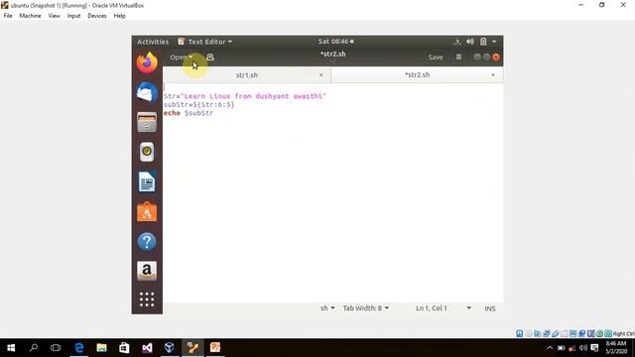Click the battery icon in Ubuntu top bar
Image resolution: width=635 pixels, height=357 pixels.
[483, 42]
